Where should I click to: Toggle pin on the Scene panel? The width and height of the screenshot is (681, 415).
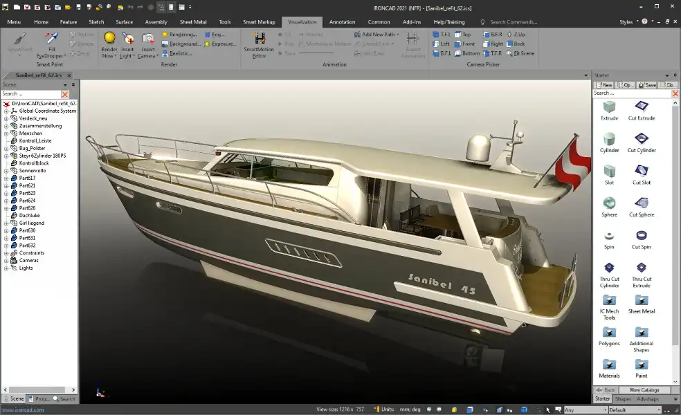click(x=73, y=84)
